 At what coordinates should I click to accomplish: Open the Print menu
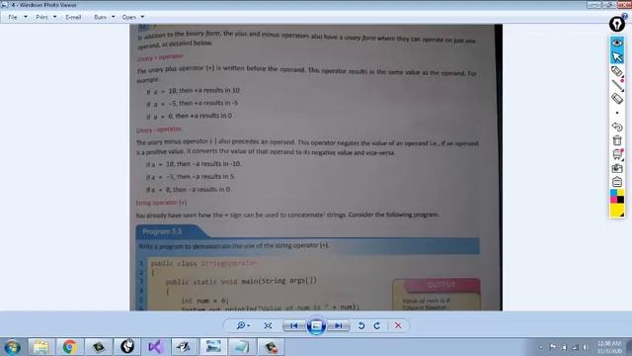(45, 17)
